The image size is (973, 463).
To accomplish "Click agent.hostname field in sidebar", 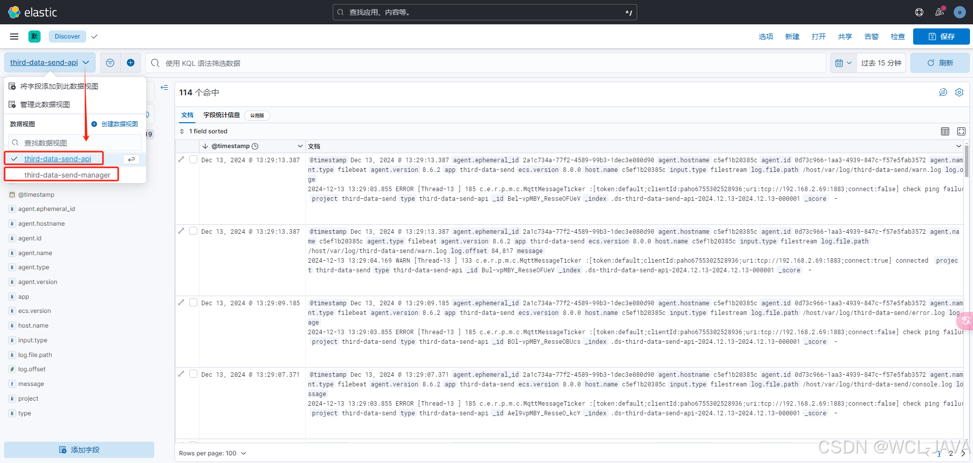I will coord(42,224).
